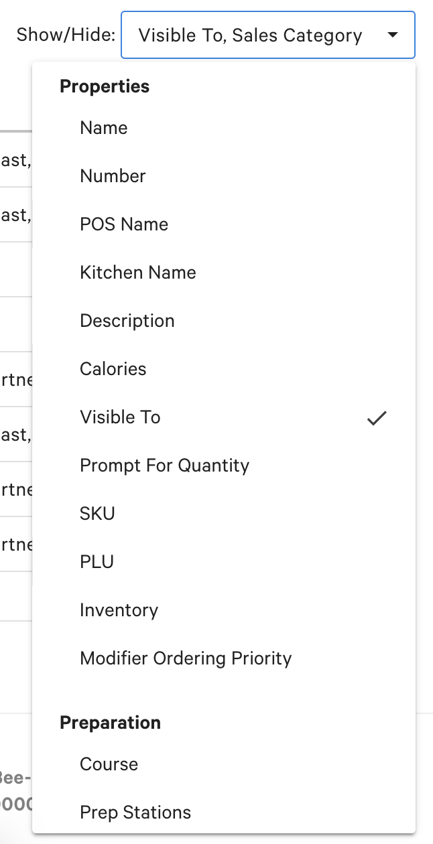
Task: Open the Show/Hide columns dropdown
Action: tap(267, 35)
